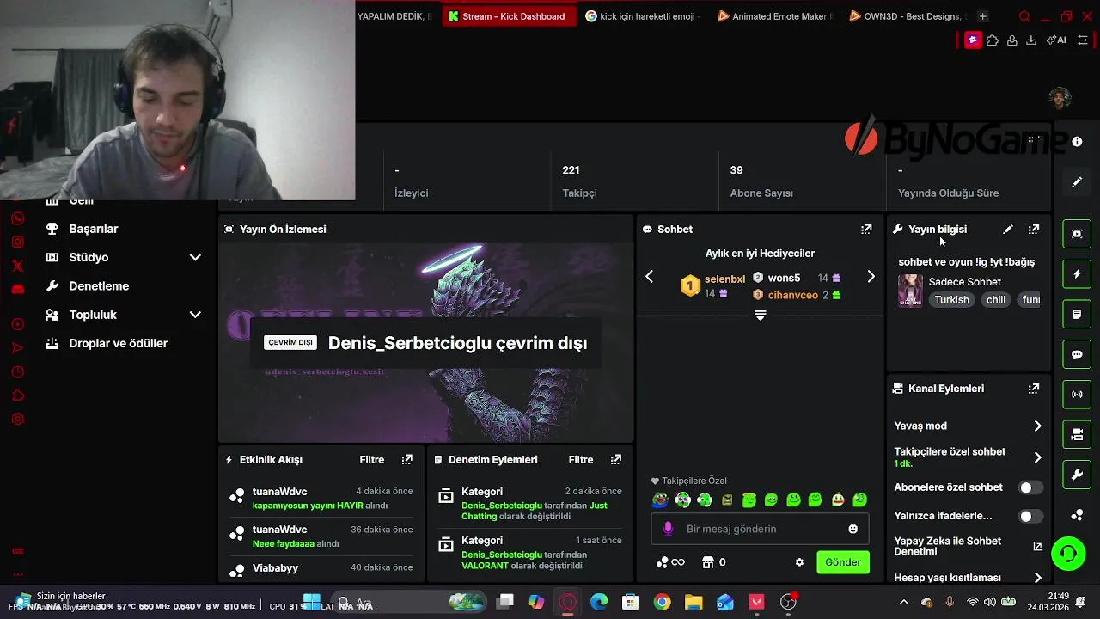Viewport: 1100px width, 619px height.
Task: Open browser downloads icon
Action: point(1031,40)
